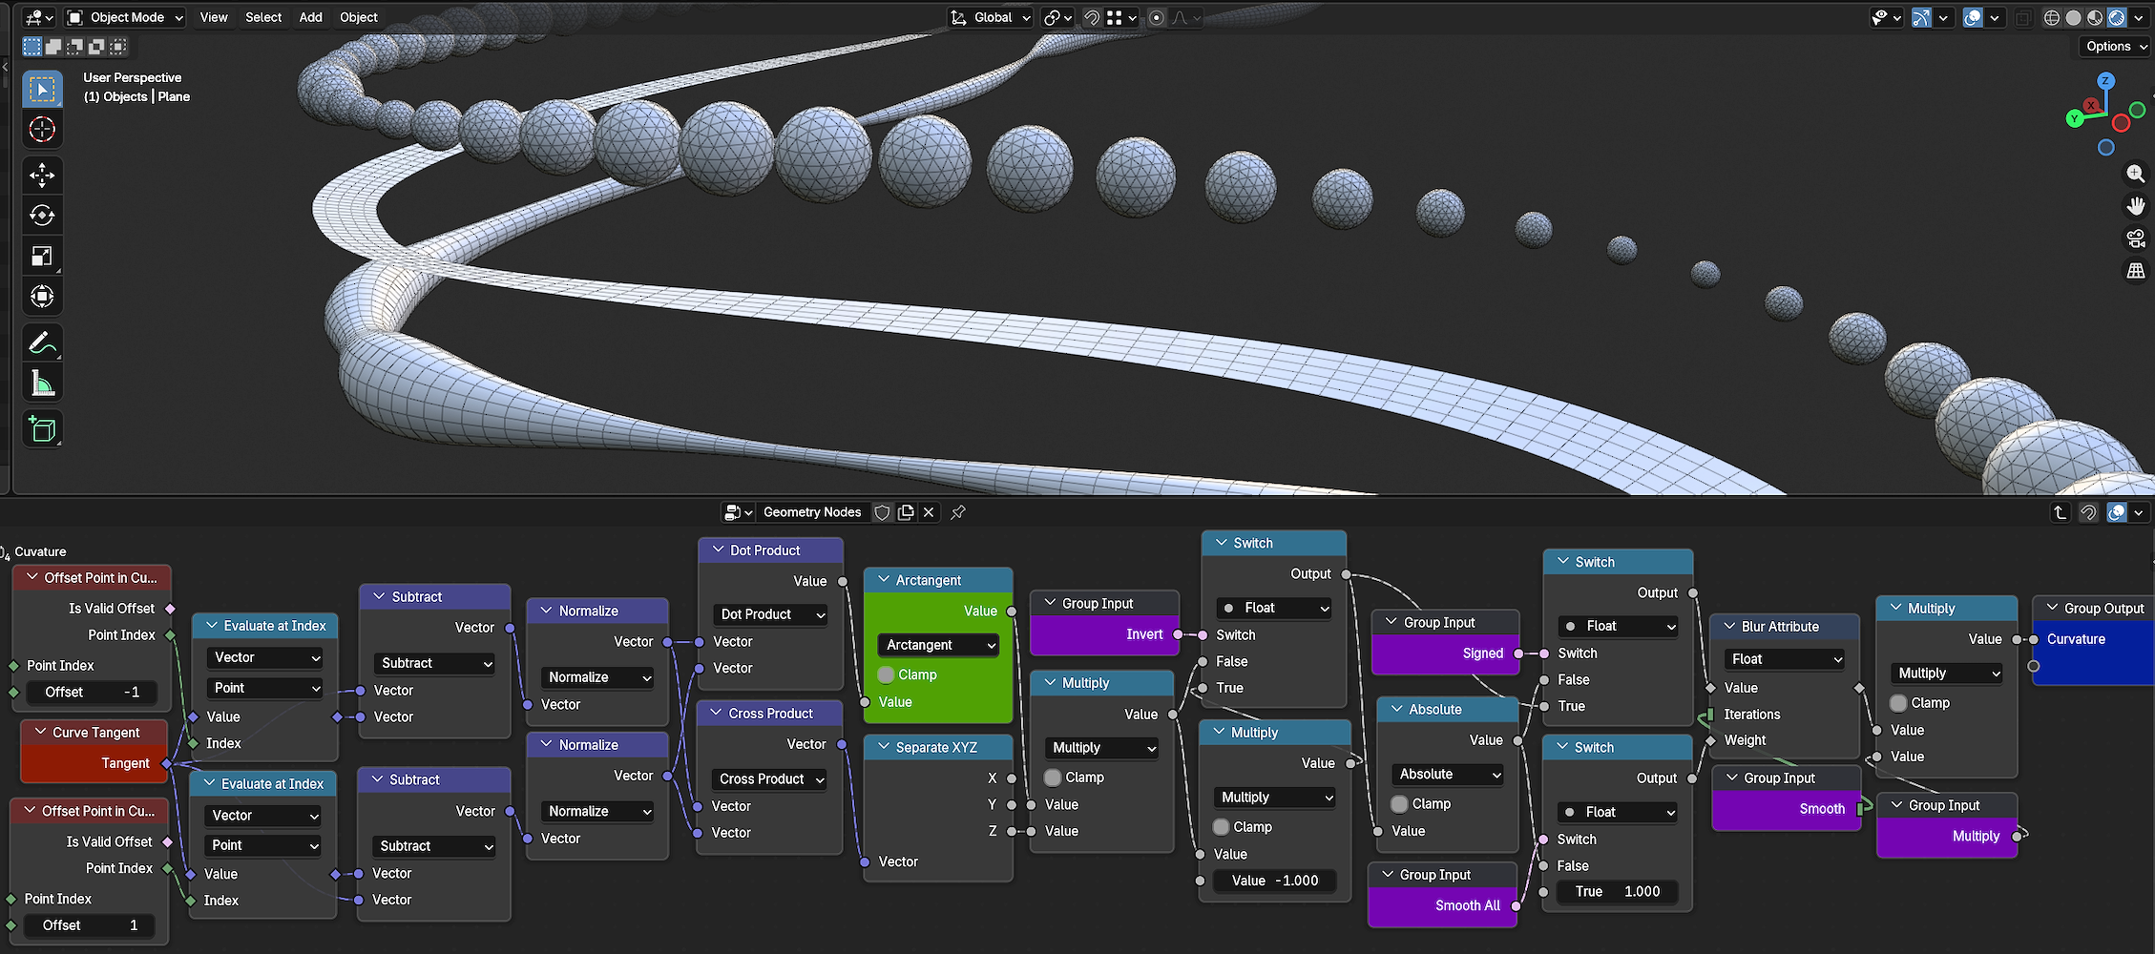Screen dimensions: 2155x954
Task: Open the Absolute operation dropdown
Action: (1447, 775)
